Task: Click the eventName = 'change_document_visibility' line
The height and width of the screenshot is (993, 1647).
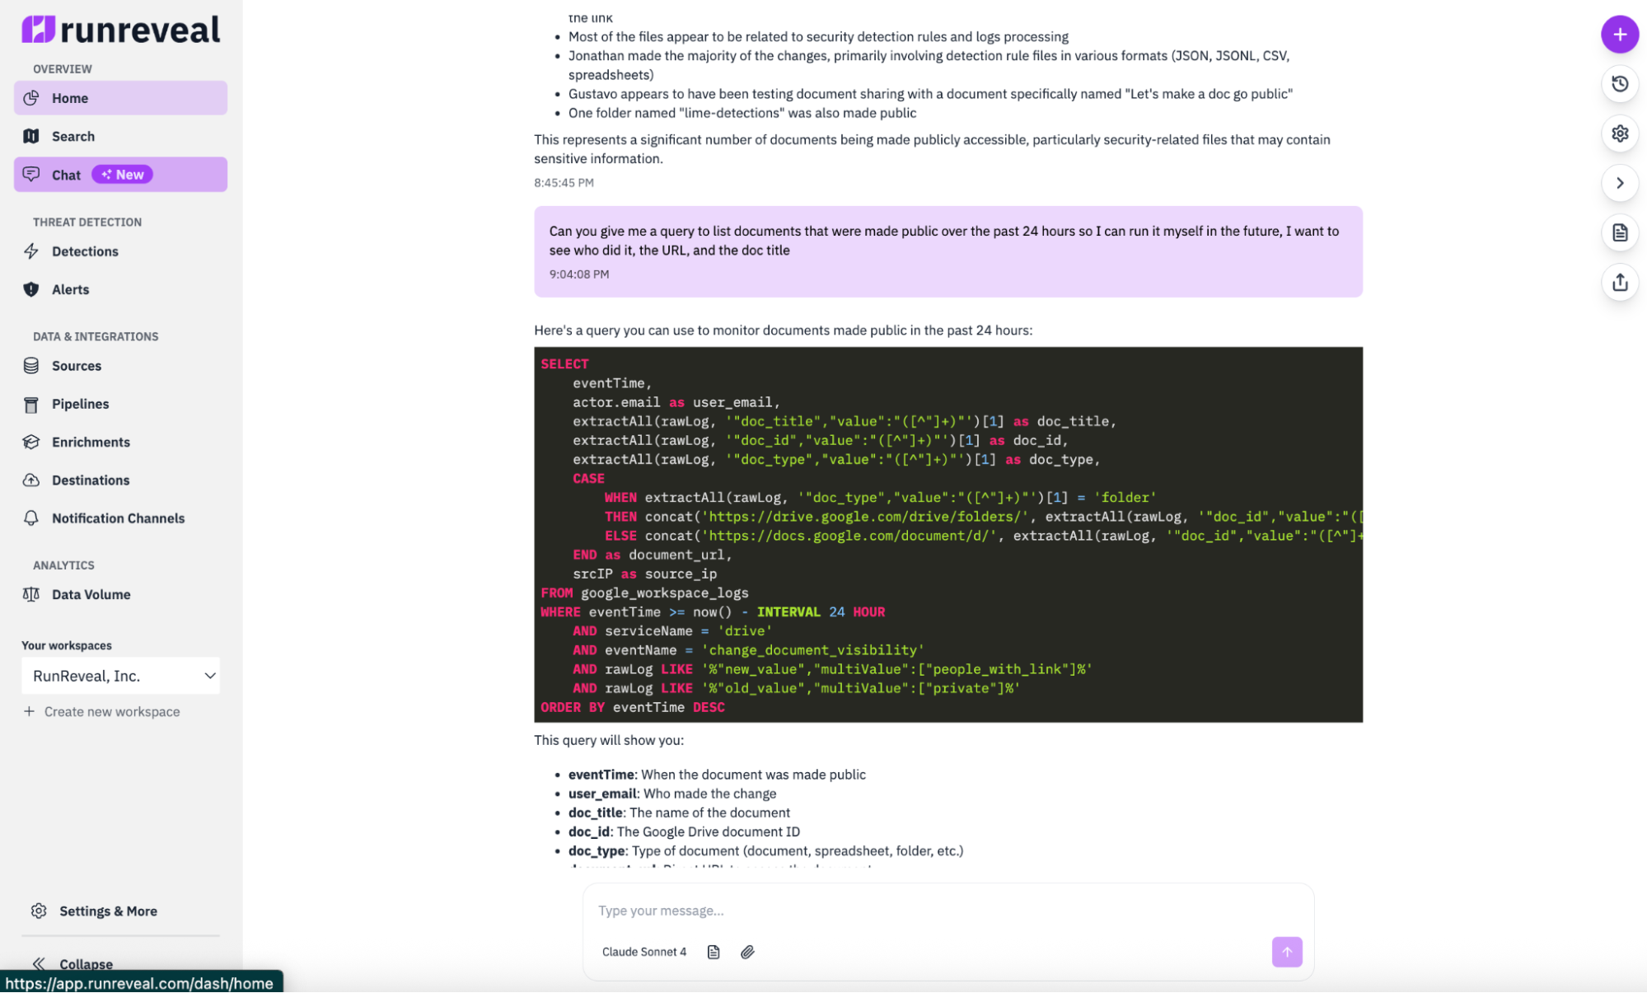Action: [x=748, y=650]
